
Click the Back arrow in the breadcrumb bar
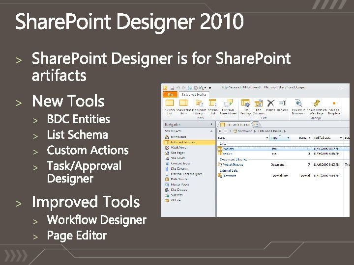220,131
